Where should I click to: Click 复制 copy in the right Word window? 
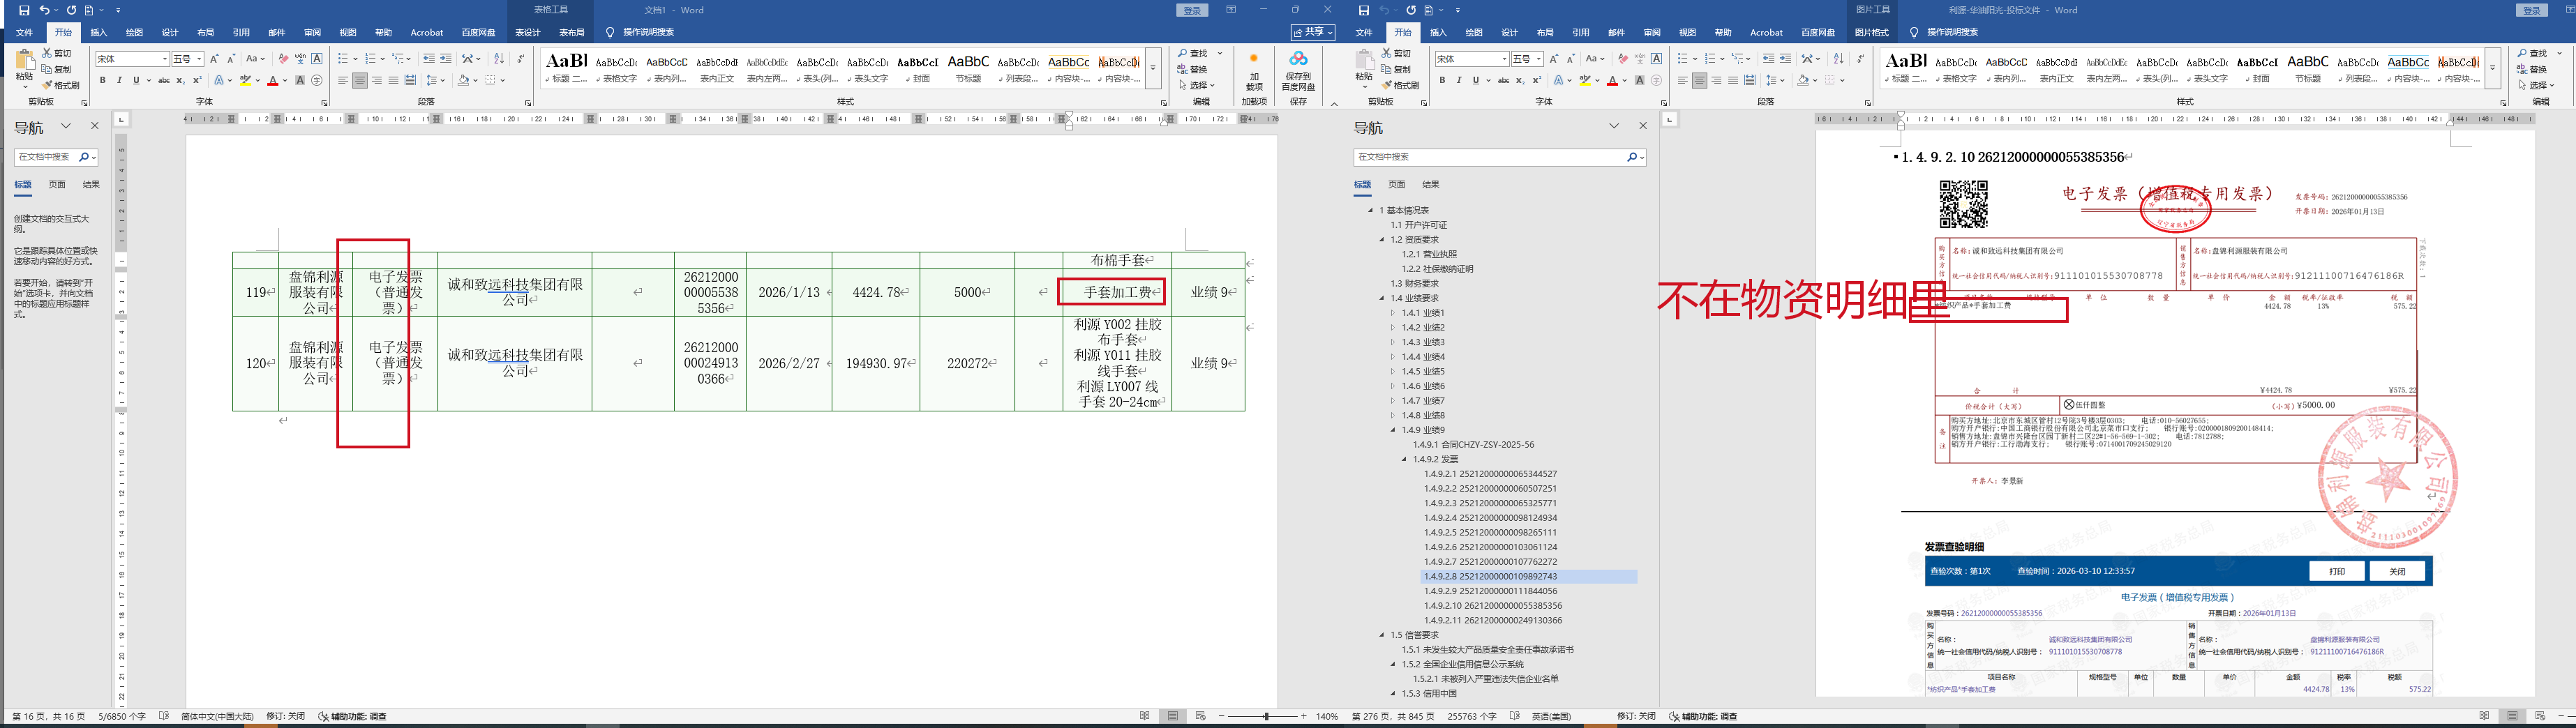coord(1397,69)
